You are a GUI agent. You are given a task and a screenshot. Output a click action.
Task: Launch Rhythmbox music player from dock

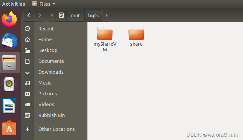tap(9, 84)
